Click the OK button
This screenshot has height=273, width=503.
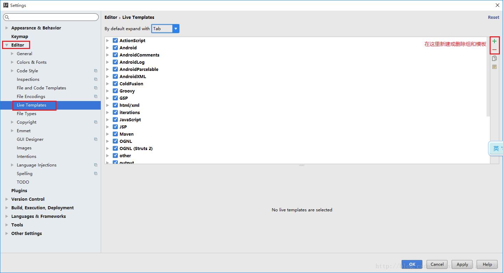[412, 264]
